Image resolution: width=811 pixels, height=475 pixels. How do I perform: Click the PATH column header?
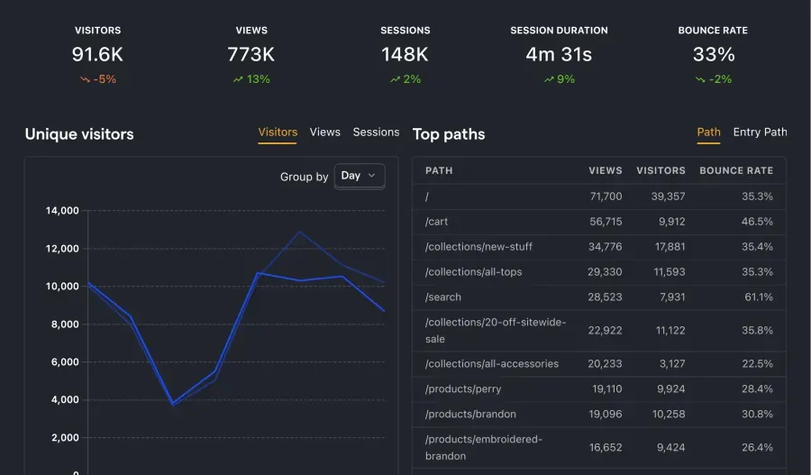tap(439, 170)
